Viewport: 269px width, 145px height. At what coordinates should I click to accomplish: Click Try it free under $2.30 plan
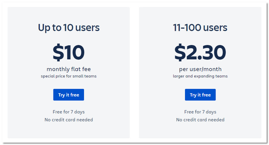click(x=200, y=95)
